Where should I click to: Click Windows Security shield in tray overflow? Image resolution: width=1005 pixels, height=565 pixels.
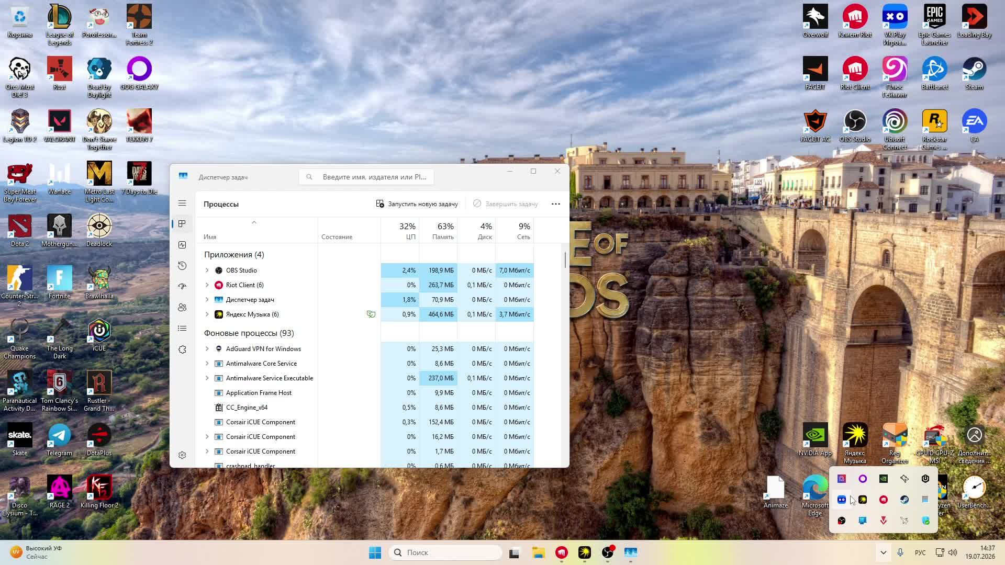click(925, 521)
